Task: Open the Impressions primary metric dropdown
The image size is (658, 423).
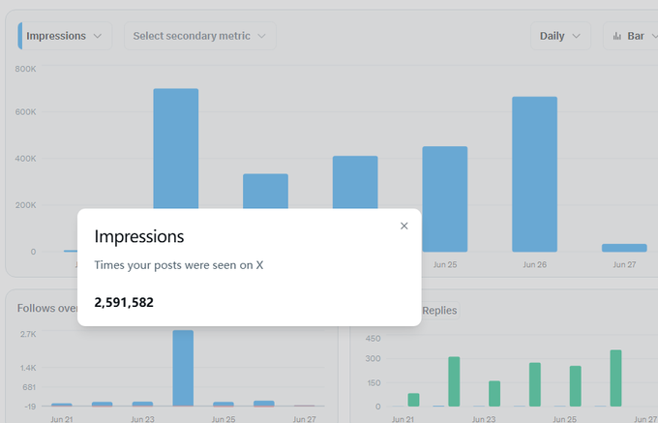Action: click(x=65, y=36)
